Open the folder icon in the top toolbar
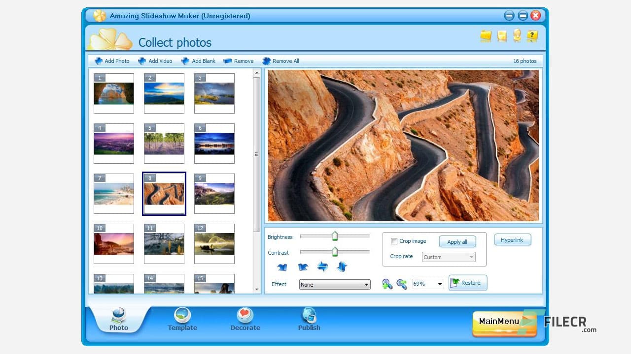 pos(486,35)
